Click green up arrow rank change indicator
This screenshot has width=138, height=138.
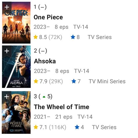tap(44, 97)
